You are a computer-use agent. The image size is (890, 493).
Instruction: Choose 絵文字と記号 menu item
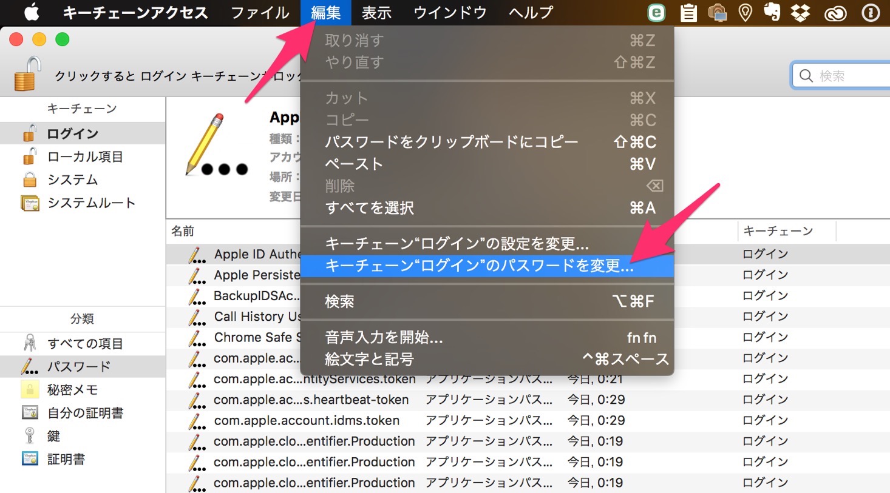[x=487, y=359]
